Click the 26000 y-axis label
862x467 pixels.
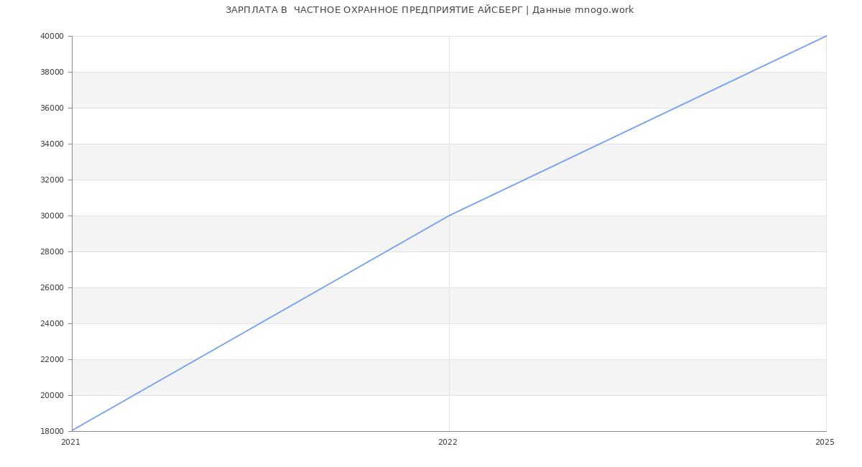pyautogui.click(x=52, y=287)
